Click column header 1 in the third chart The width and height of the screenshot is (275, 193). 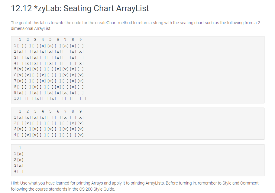pyautogui.click(x=20, y=148)
